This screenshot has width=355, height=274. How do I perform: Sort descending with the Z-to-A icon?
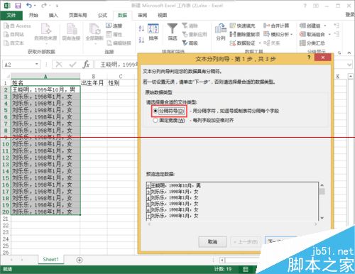pos(141,40)
